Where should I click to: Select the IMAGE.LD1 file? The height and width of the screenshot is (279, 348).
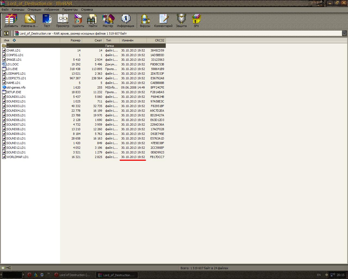83,60
